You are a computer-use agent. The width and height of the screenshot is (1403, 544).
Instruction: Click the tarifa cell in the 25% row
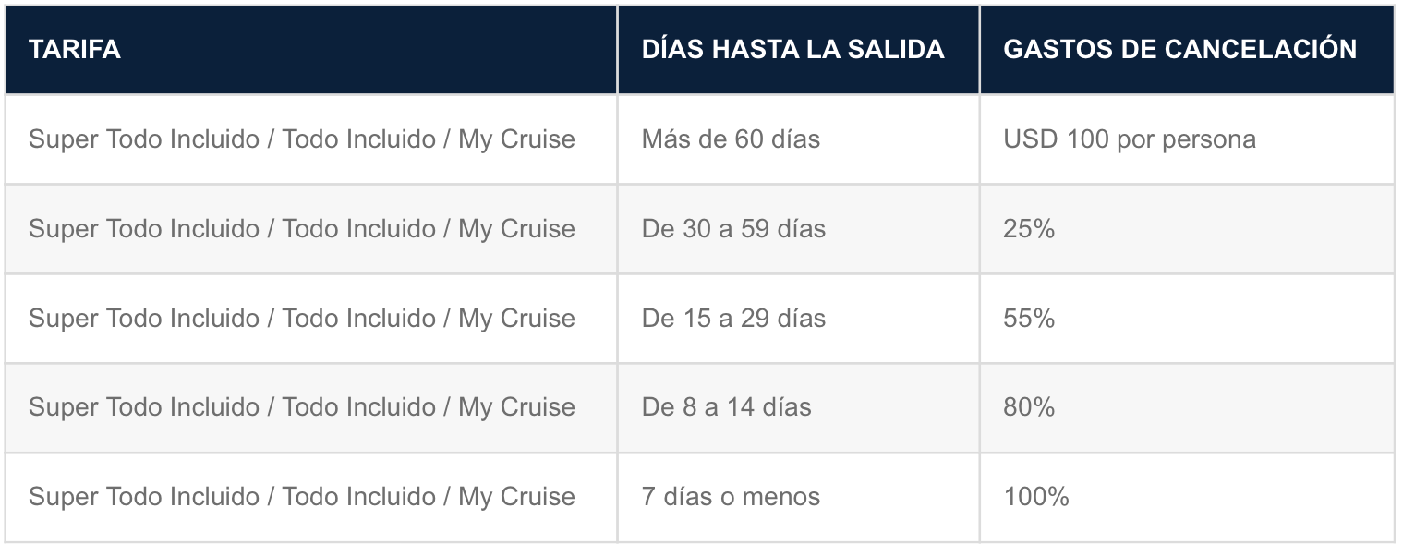pyautogui.click(x=311, y=229)
